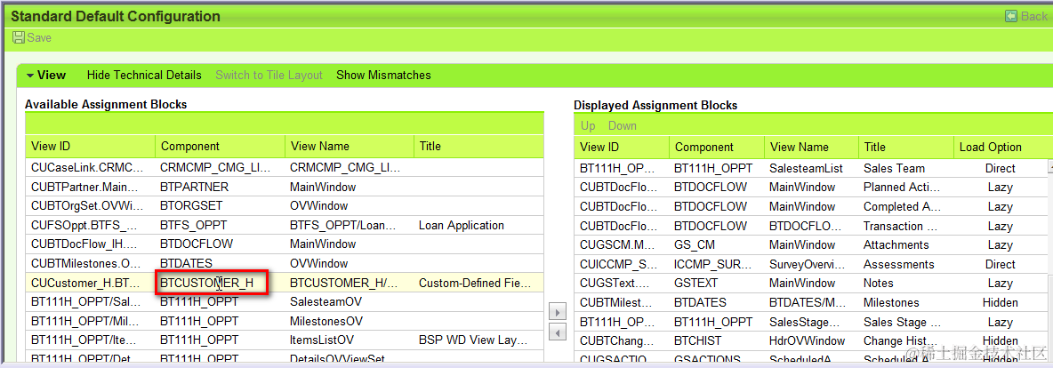Select the ItemsListOV view name

pos(349,340)
